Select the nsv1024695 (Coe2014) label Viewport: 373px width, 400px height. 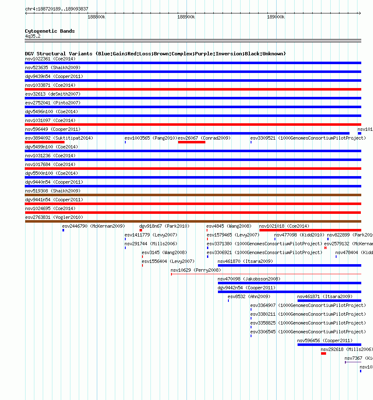[50, 208]
